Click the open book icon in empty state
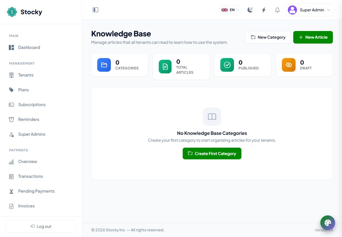Viewport: 342px width, 237px height. click(x=212, y=117)
